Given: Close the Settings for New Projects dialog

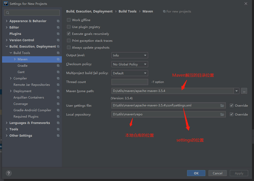Looking at the screenshot, I should click(246, 4).
